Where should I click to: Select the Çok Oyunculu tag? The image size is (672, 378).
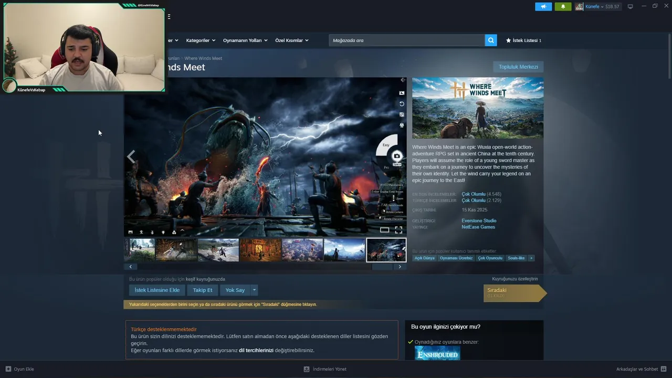coord(490,258)
